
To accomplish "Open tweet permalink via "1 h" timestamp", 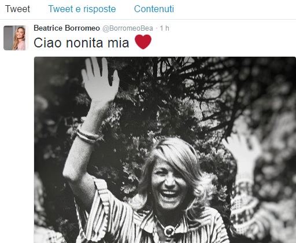I will tap(164, 28).
